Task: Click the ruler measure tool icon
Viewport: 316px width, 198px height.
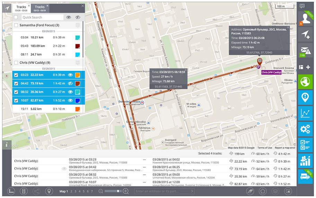Action: (x=11, y=191)
